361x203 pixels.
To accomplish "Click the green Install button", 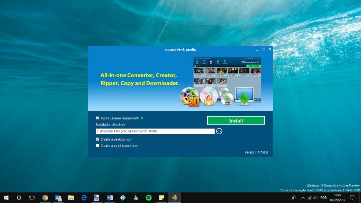I will (x=236, y=121).
